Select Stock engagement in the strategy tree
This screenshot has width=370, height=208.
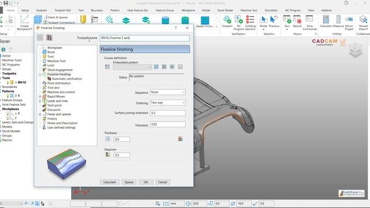pos(60,70)
